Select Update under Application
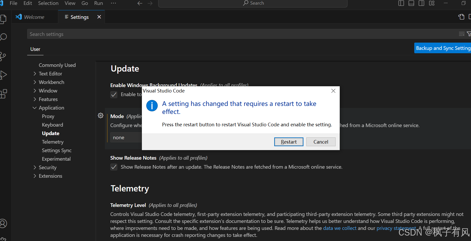 (51, 133)
